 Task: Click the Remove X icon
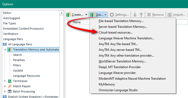point(149,15)
